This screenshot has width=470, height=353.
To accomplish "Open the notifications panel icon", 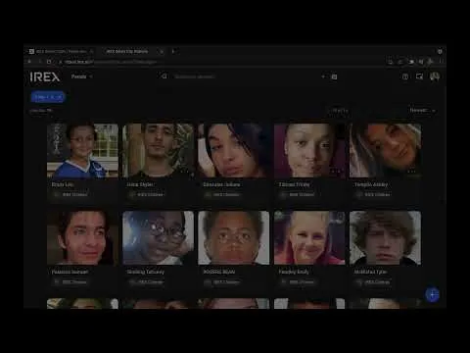I will pos(419,76).
